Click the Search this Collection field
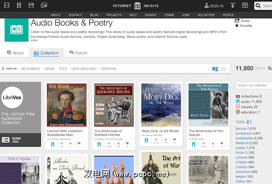 pos(253,85)
